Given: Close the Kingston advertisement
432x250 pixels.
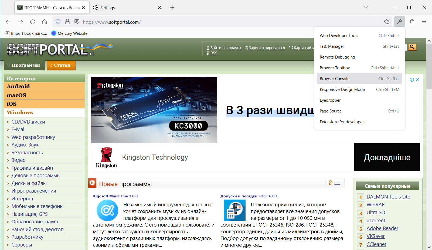Looking at the screenshot, I should 417,80.
